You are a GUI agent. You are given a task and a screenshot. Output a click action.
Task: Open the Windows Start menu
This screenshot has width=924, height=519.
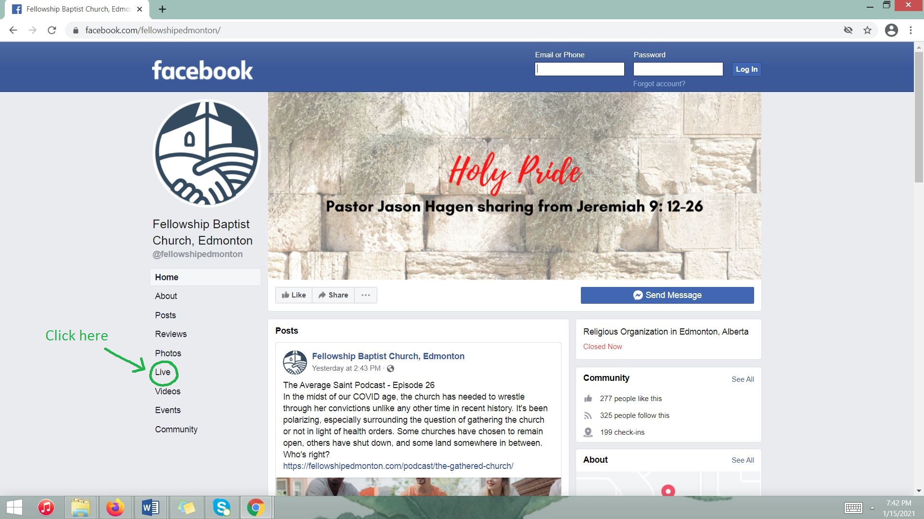pos(14,507)
